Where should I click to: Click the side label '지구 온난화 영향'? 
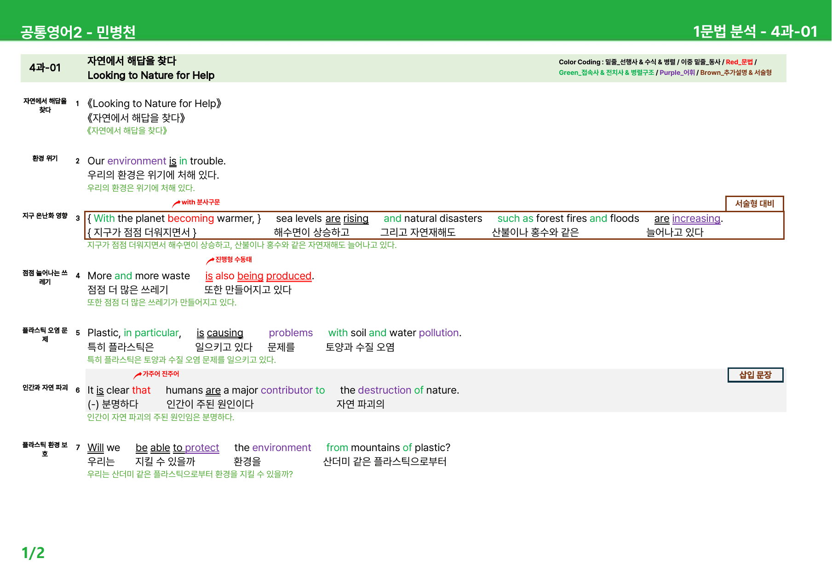pyautogui.click(x=45, y=216)
